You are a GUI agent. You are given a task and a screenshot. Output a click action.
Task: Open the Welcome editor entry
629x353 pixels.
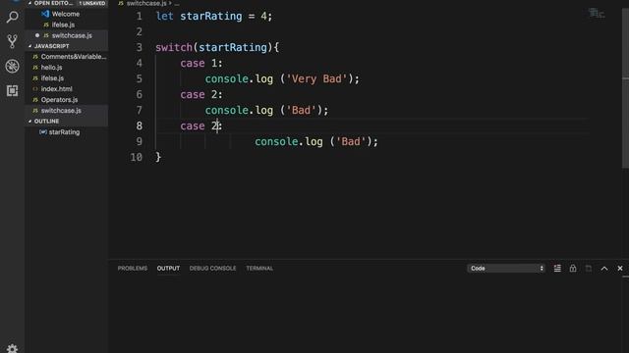pos(67,14)
